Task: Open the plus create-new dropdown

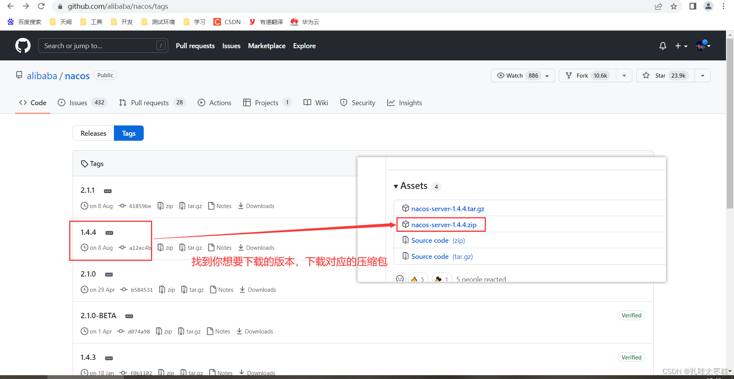Action: (x=681, y=46)
